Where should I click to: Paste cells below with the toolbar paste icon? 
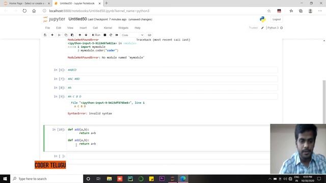pos(72,35)
